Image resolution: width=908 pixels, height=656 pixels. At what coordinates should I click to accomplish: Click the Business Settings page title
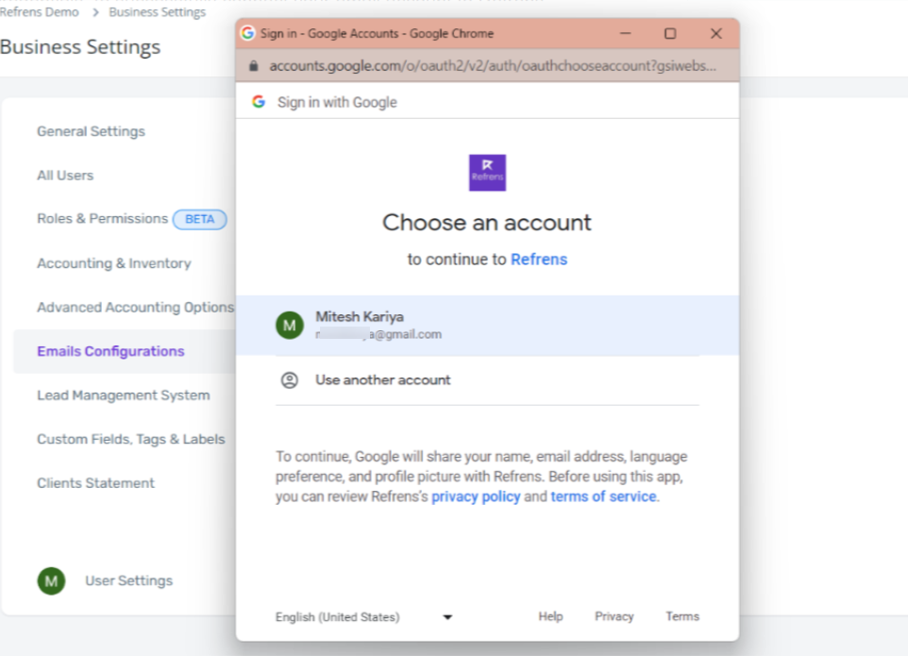[x=80, y=47]
